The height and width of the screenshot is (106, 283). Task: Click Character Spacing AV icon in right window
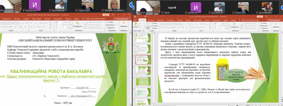pyautogui.click(x=174, y=27)
